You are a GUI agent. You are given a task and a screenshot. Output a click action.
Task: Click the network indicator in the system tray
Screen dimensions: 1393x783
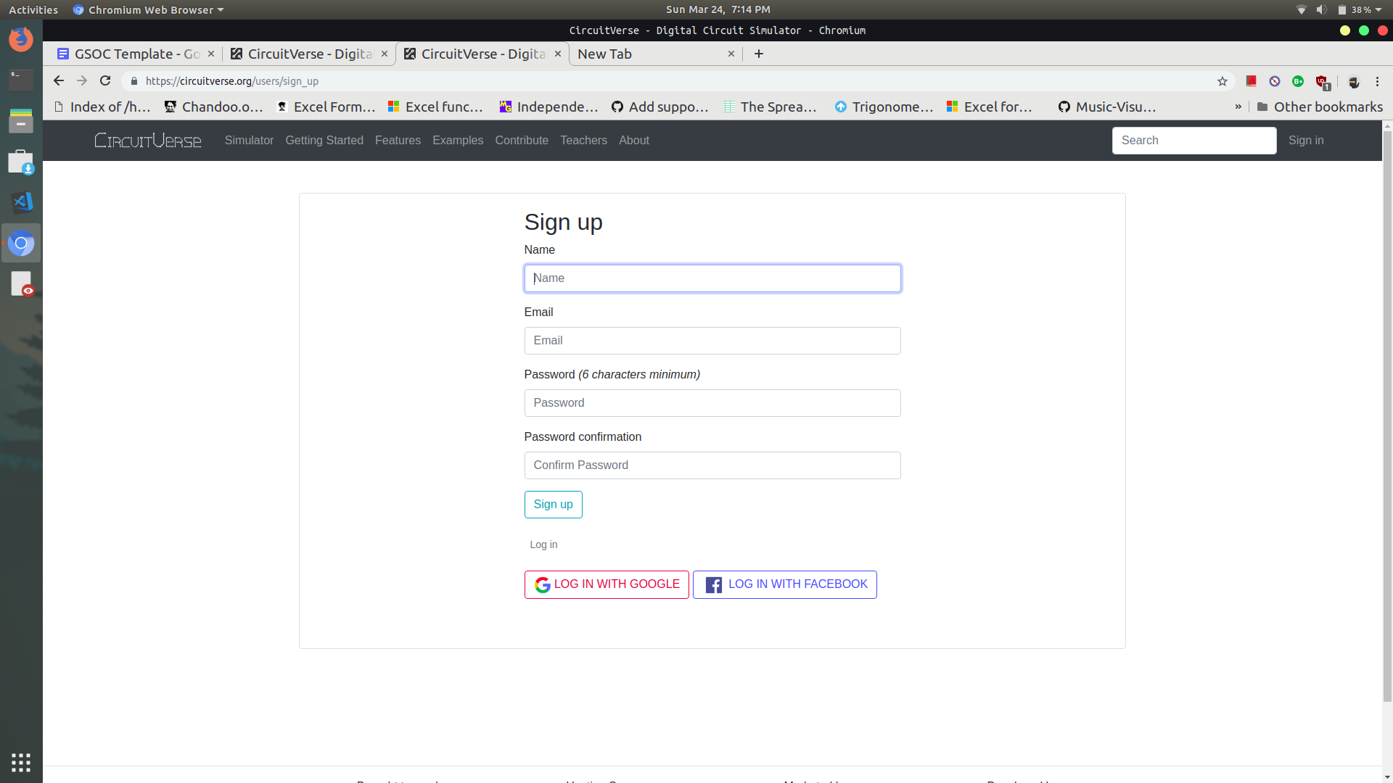(1300, 9)
